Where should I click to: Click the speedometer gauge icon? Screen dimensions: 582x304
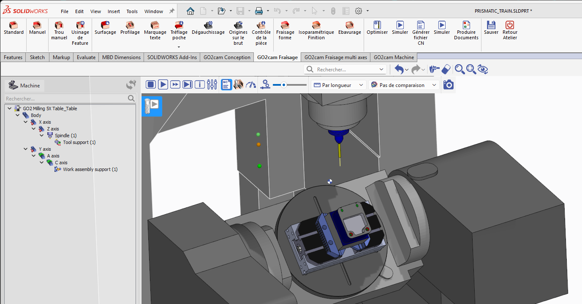point(250,84)
